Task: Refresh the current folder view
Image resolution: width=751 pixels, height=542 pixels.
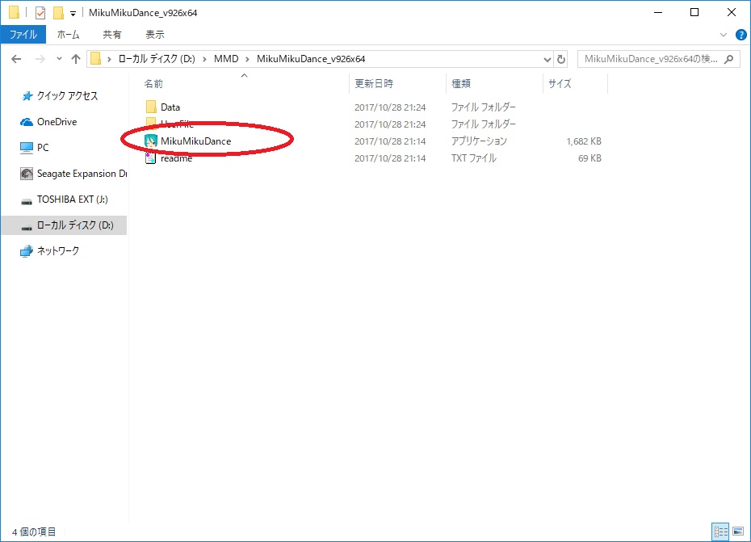Action: coord(561,59)
